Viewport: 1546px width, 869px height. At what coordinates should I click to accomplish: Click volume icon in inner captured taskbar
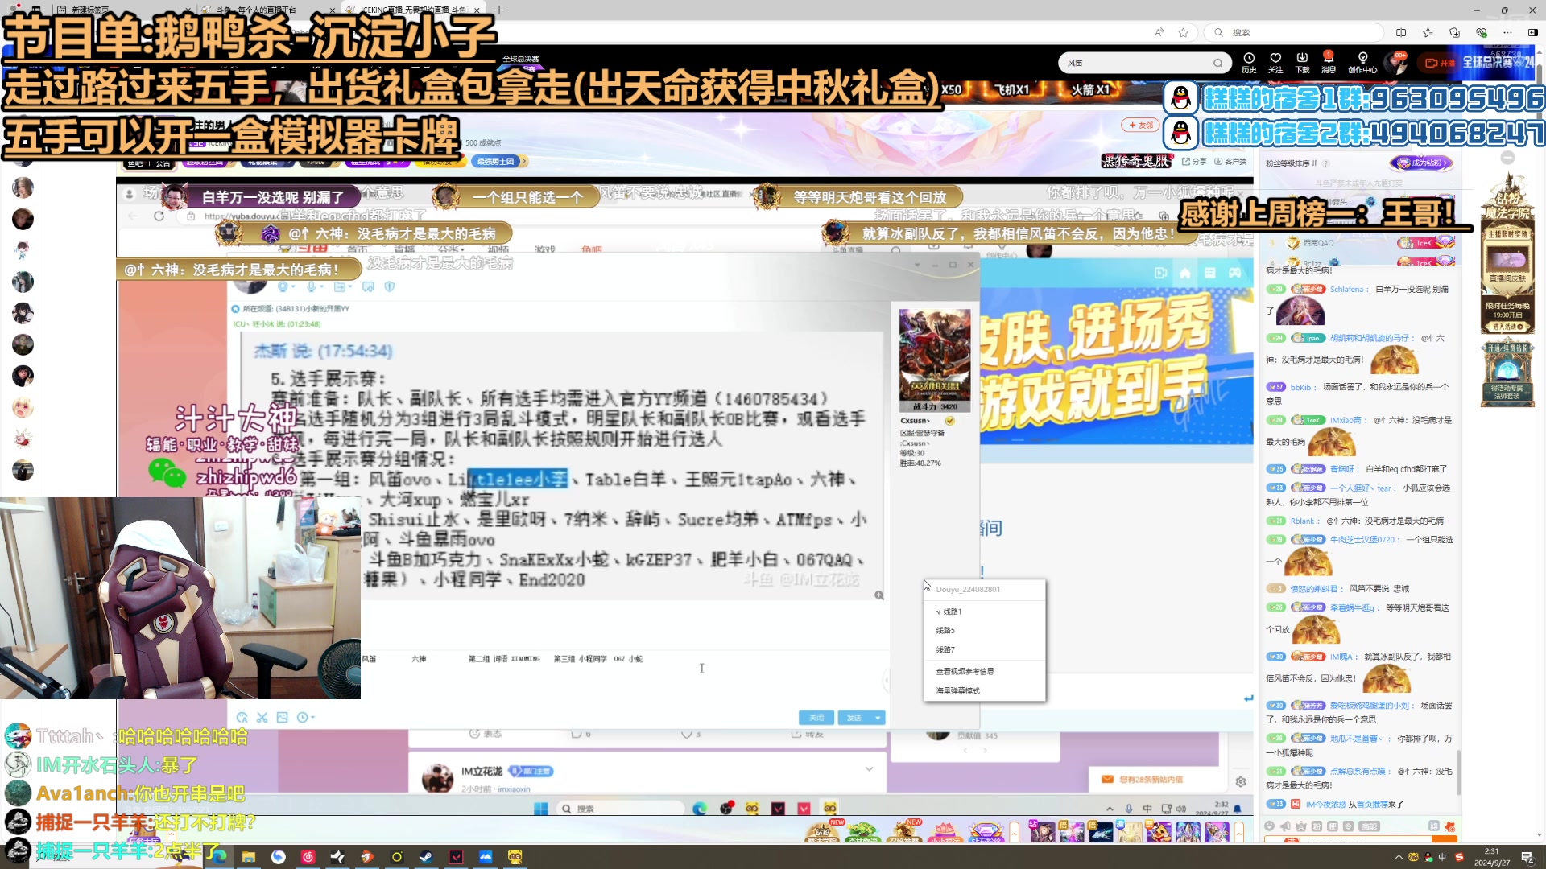pos(1181,809)
